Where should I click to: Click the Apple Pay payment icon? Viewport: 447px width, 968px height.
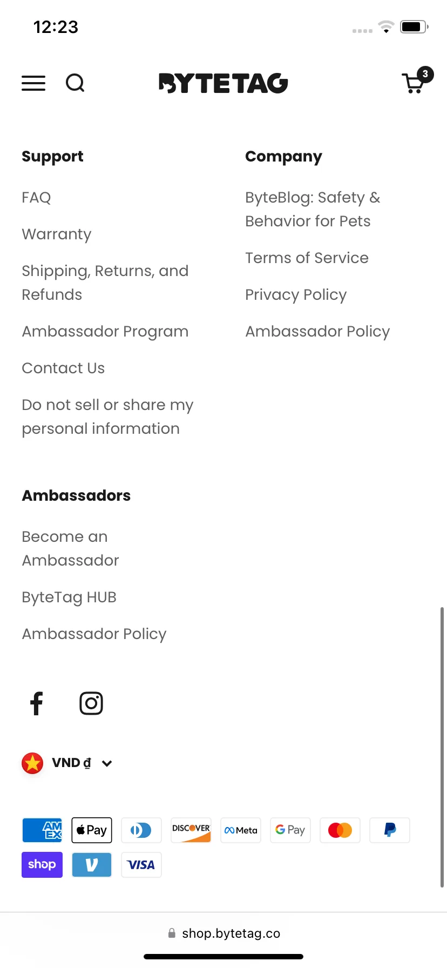click(x=92, y=830)
